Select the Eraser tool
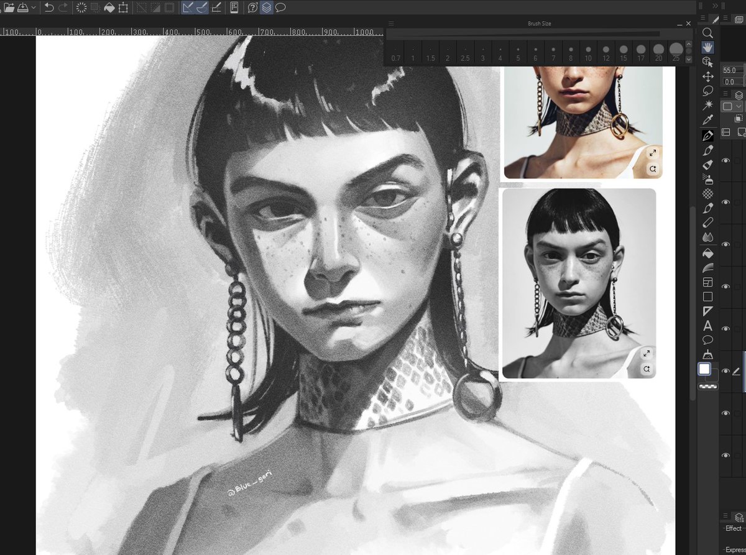 point(707,222)
